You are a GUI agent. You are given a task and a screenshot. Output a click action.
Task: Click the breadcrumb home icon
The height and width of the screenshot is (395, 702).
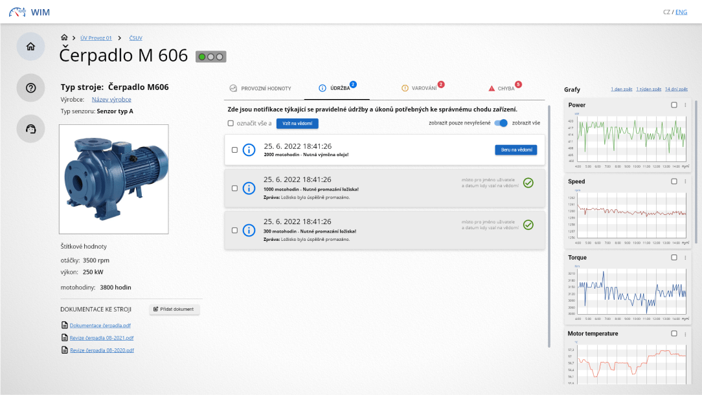point(64,38)
